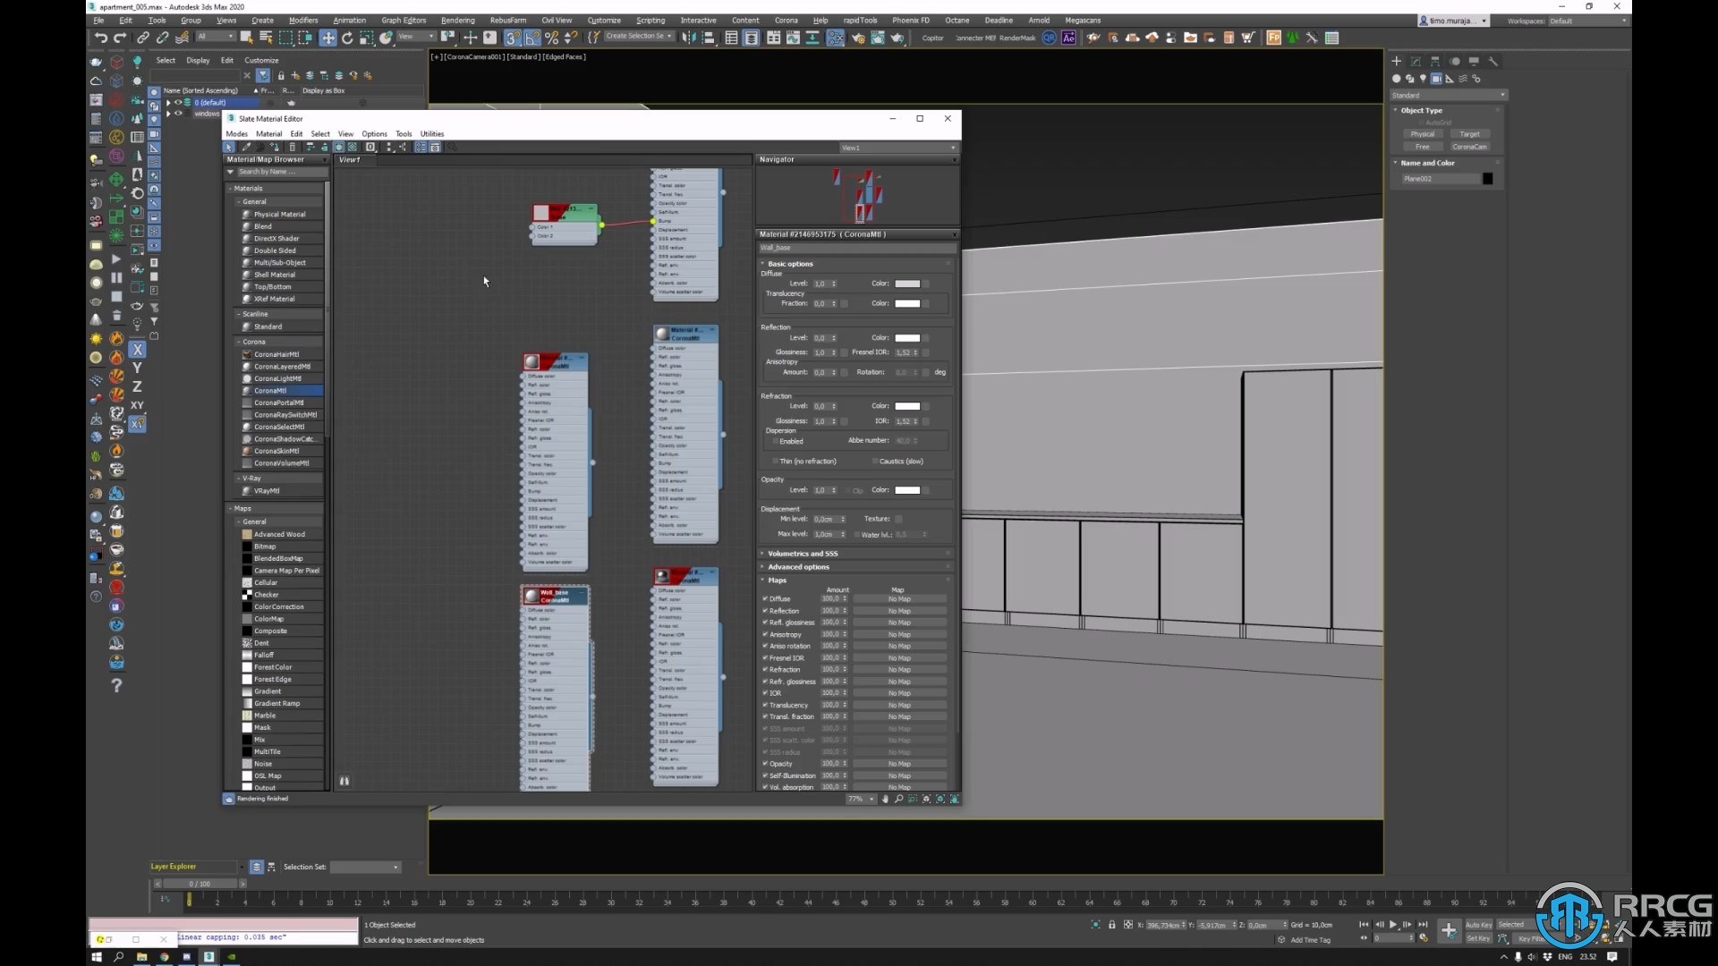This screenshot has height=966, width=1718.
Task: Open the Utilities menu in Slate editor
Action: (432, 133)
